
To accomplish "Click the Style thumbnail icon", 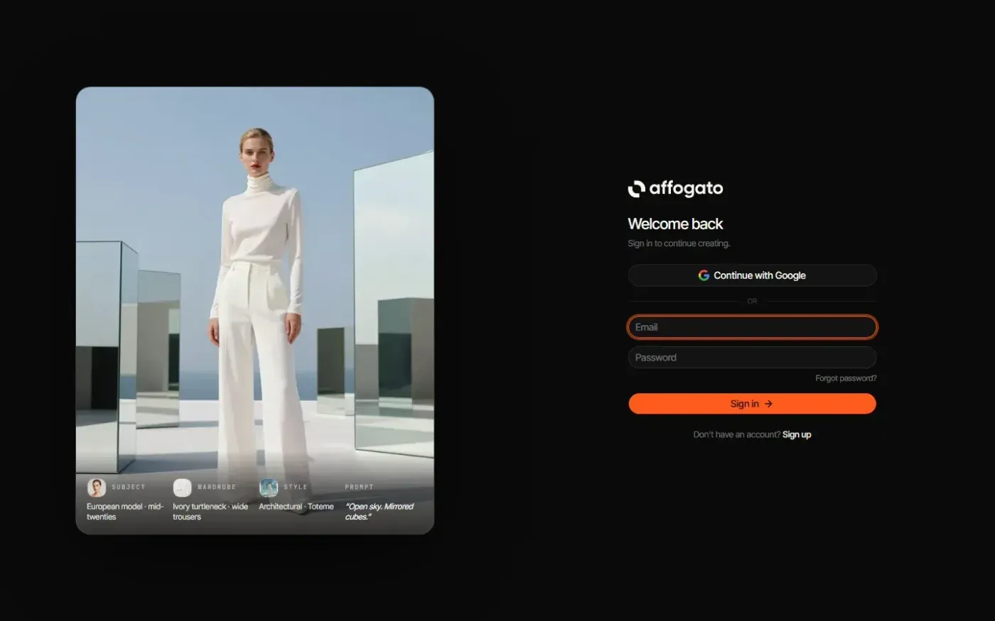I will point(268,488).
